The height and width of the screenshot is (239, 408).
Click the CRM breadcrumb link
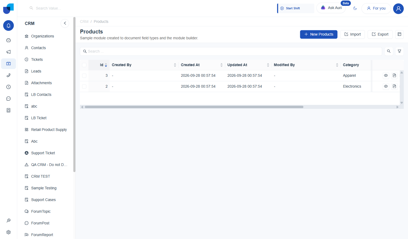pyautogui.click(x=84, y=22)
